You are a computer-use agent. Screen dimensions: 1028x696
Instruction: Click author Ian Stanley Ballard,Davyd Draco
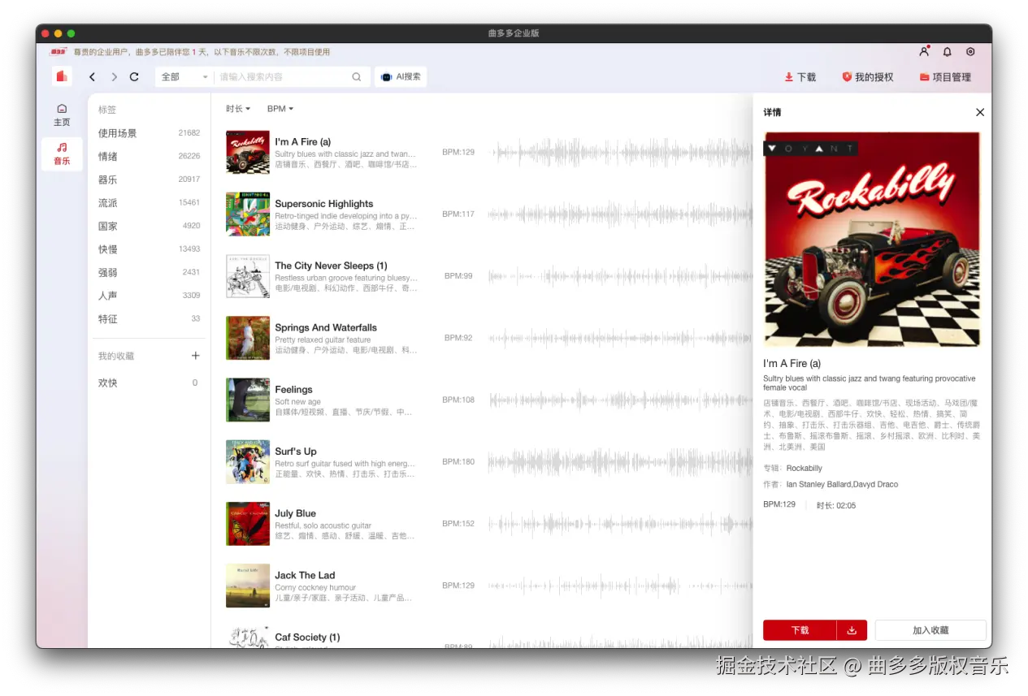(x=842, y=485)
